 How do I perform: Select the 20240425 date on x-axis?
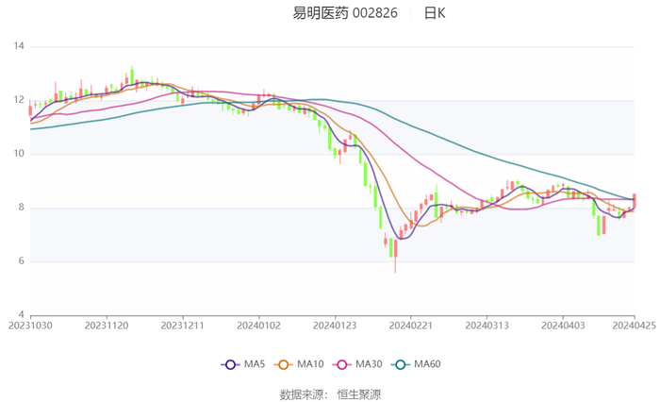(x=633, y=324)
